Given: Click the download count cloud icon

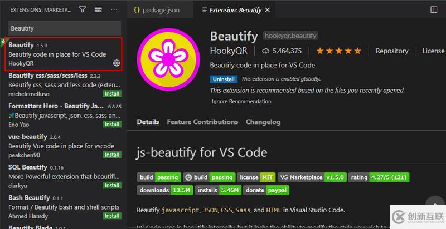Looking at the screenshot, I should point(265,51).
